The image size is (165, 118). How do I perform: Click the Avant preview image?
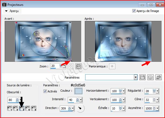click(x=43, y=42)
